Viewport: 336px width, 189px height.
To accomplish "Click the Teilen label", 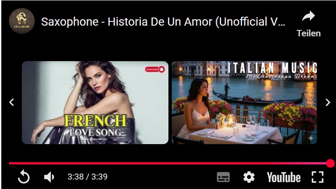I will tap(309, 33).
